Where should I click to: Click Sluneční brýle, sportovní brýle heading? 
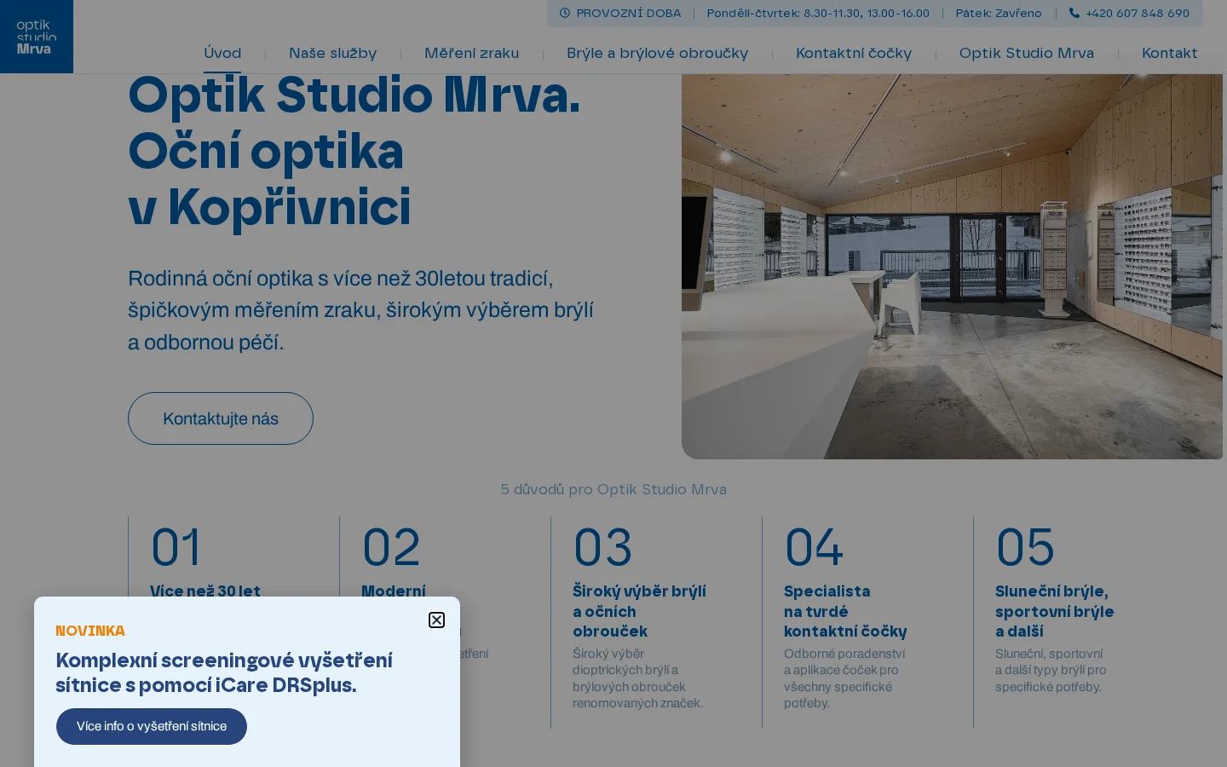click(1054, 611)
